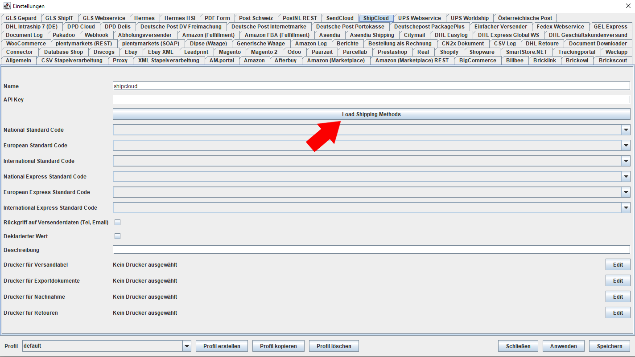Edit Drucker für Retouren
Viewport: 635px width, 357px height.
pos(618,313)
